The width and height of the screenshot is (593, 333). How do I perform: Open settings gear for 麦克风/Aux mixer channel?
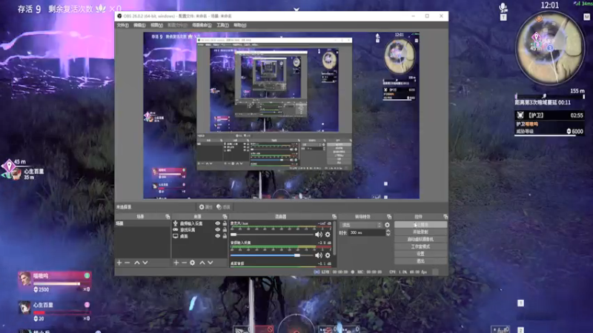(328, 235)
